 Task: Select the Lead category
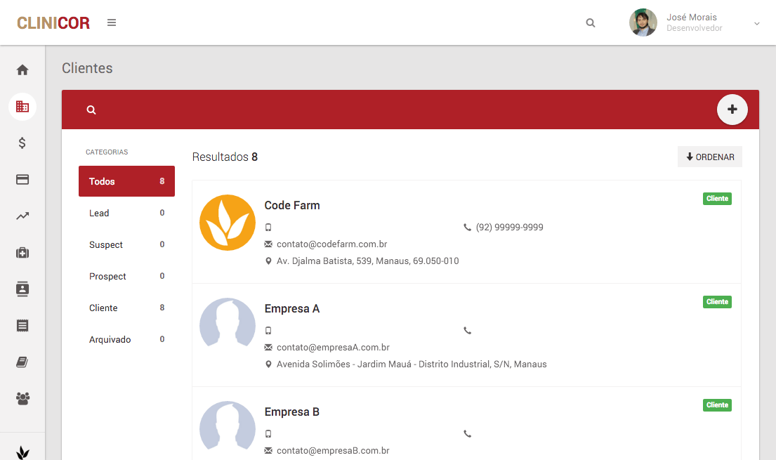(x=126, y=213)
